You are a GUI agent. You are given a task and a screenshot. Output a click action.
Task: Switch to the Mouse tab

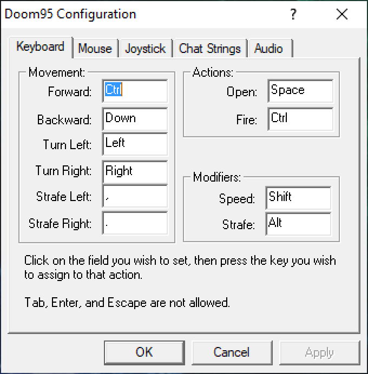point(95,49)
